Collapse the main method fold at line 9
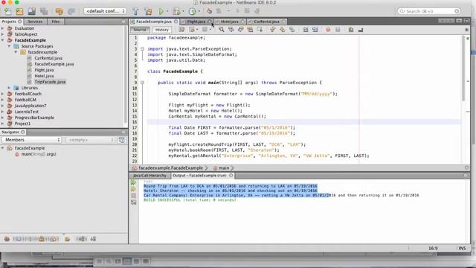 (x=142, y=83)
